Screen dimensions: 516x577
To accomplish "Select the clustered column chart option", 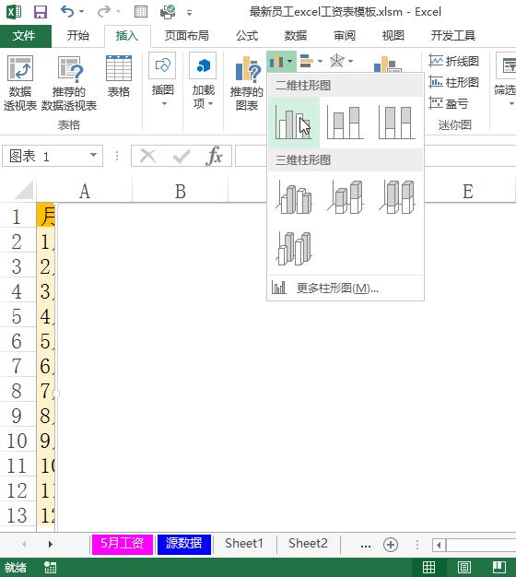I will pyautogui.click(x=294, y=123).
